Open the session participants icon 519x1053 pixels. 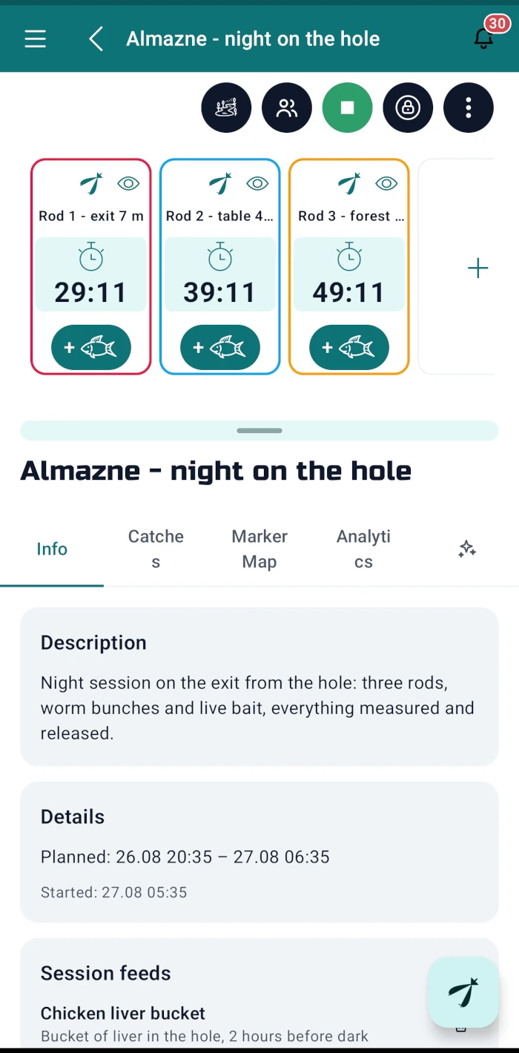[x=287, y=108]
